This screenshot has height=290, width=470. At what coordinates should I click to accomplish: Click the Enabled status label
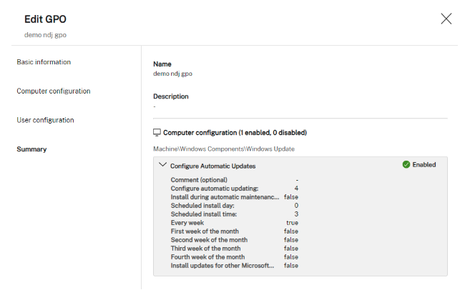click(424, 164)
